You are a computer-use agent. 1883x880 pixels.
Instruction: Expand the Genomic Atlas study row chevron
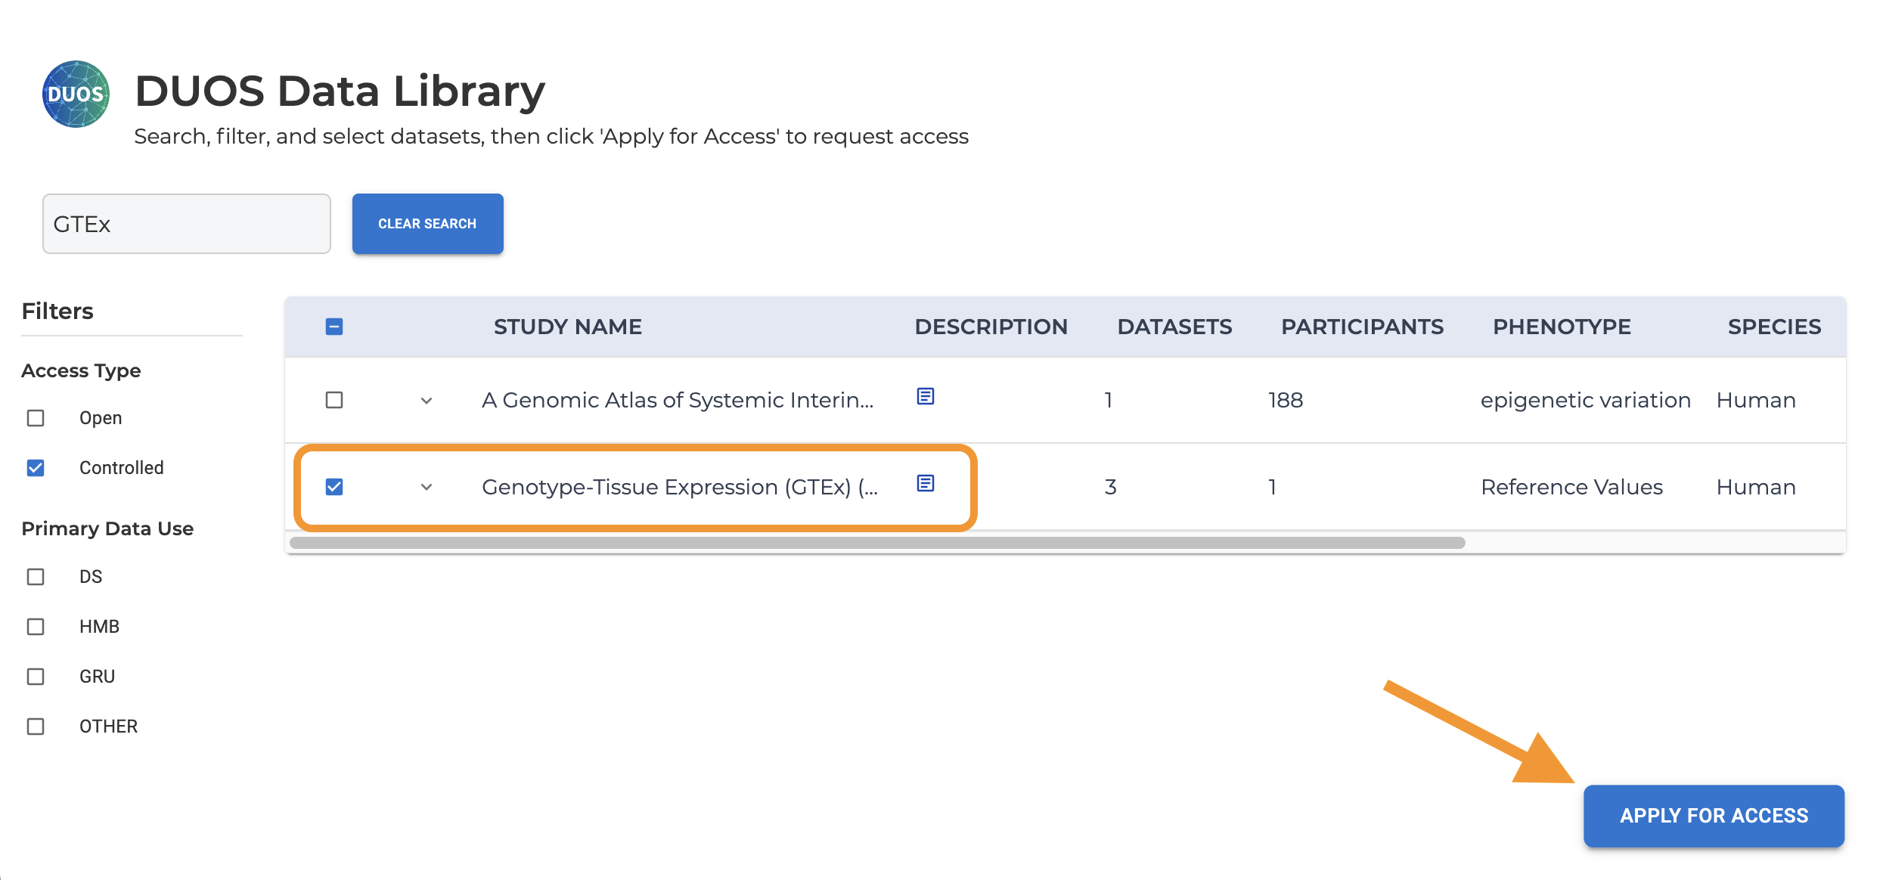427,401
